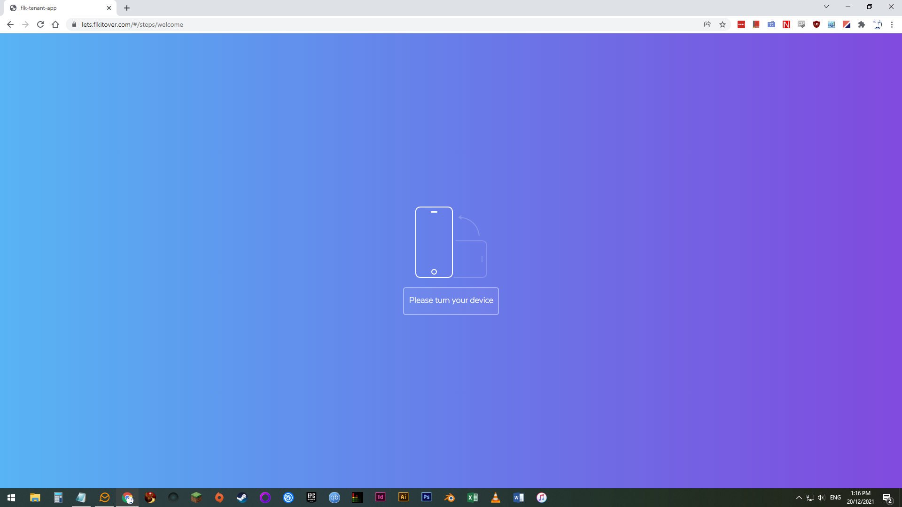Click the red N extension icon
902x507 pixels.
tap(786, 24)
